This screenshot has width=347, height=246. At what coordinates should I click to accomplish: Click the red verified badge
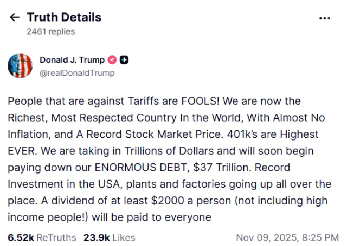coord(113,60)
